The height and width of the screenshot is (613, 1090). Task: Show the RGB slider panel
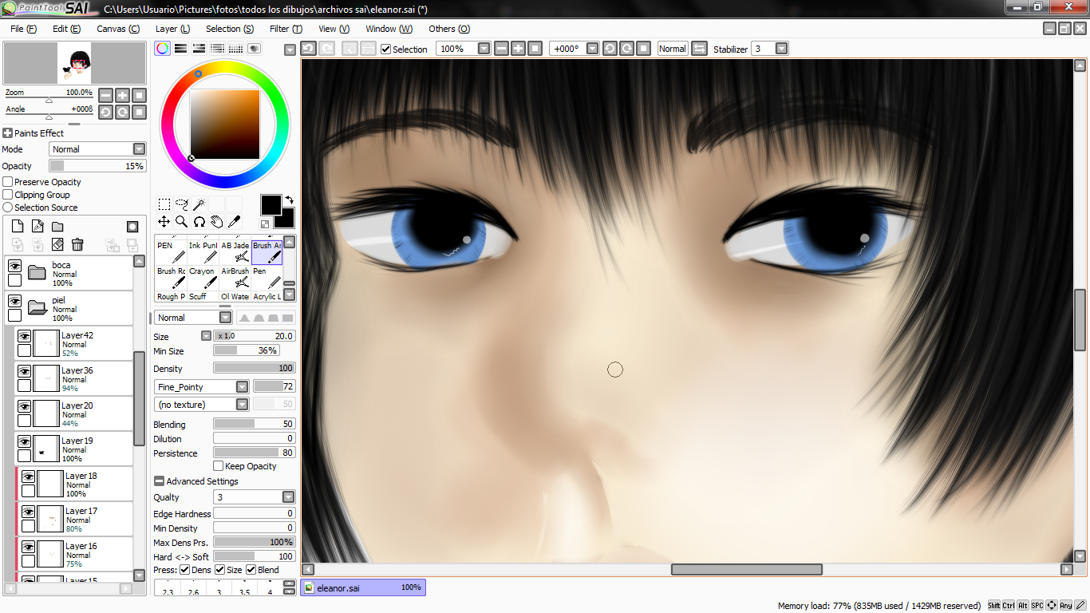click(181, 49)
